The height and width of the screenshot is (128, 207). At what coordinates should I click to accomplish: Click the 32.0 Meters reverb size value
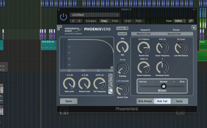(x=144, y=39)
